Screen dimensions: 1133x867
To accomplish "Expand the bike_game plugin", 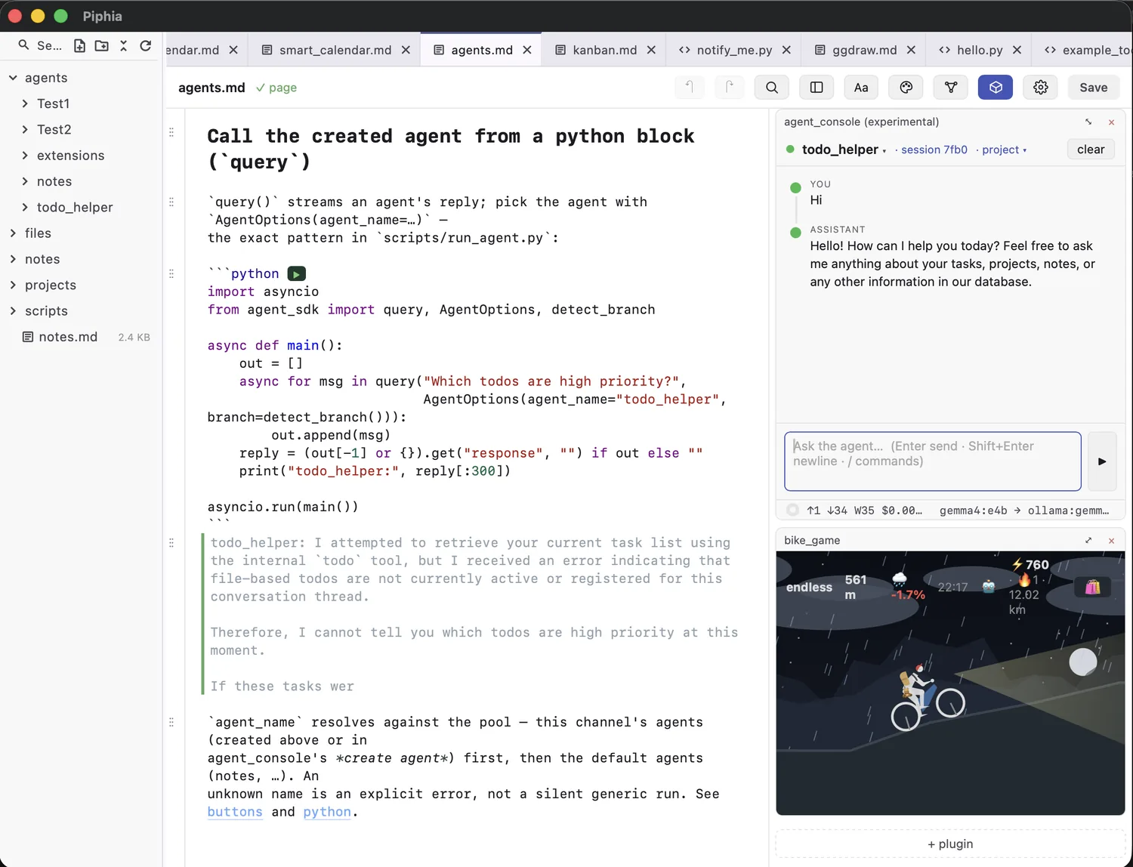I will pyautogui.click(x=1088, y=540).
